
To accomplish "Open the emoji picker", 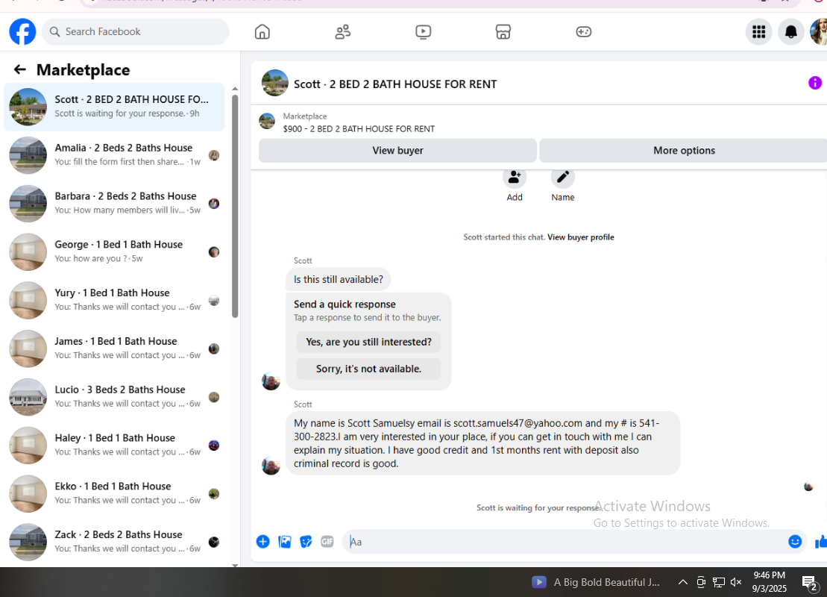I will 795,542.
